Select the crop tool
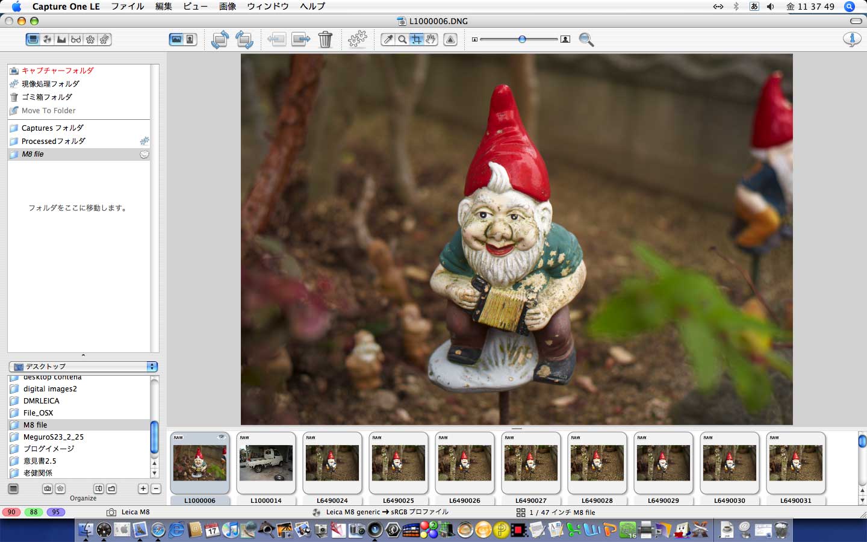Viewport: 867px width, 542px height. 416,39
